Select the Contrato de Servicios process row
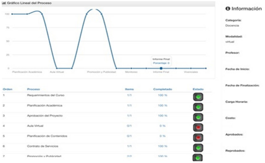The width and height of the screenshot is (265, 163). [43, 146]
